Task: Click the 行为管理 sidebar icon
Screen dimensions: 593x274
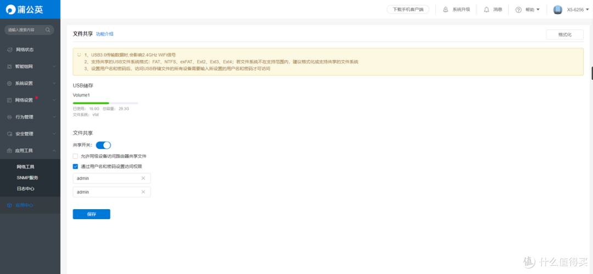Action: coord(10,117)
